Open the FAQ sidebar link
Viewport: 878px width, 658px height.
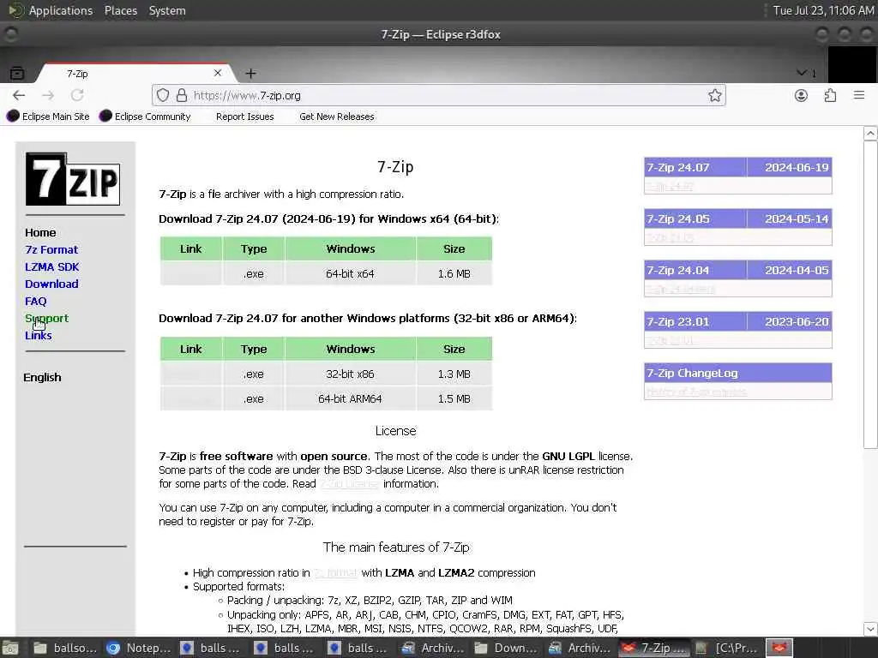point(36,301)
